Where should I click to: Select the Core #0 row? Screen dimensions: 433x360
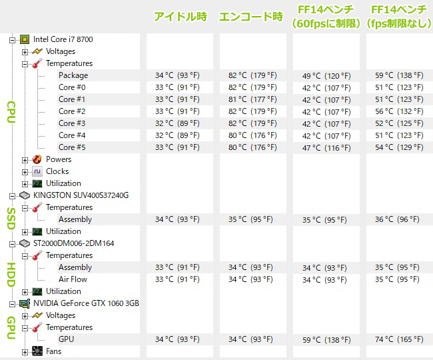(x=99, y=87)
